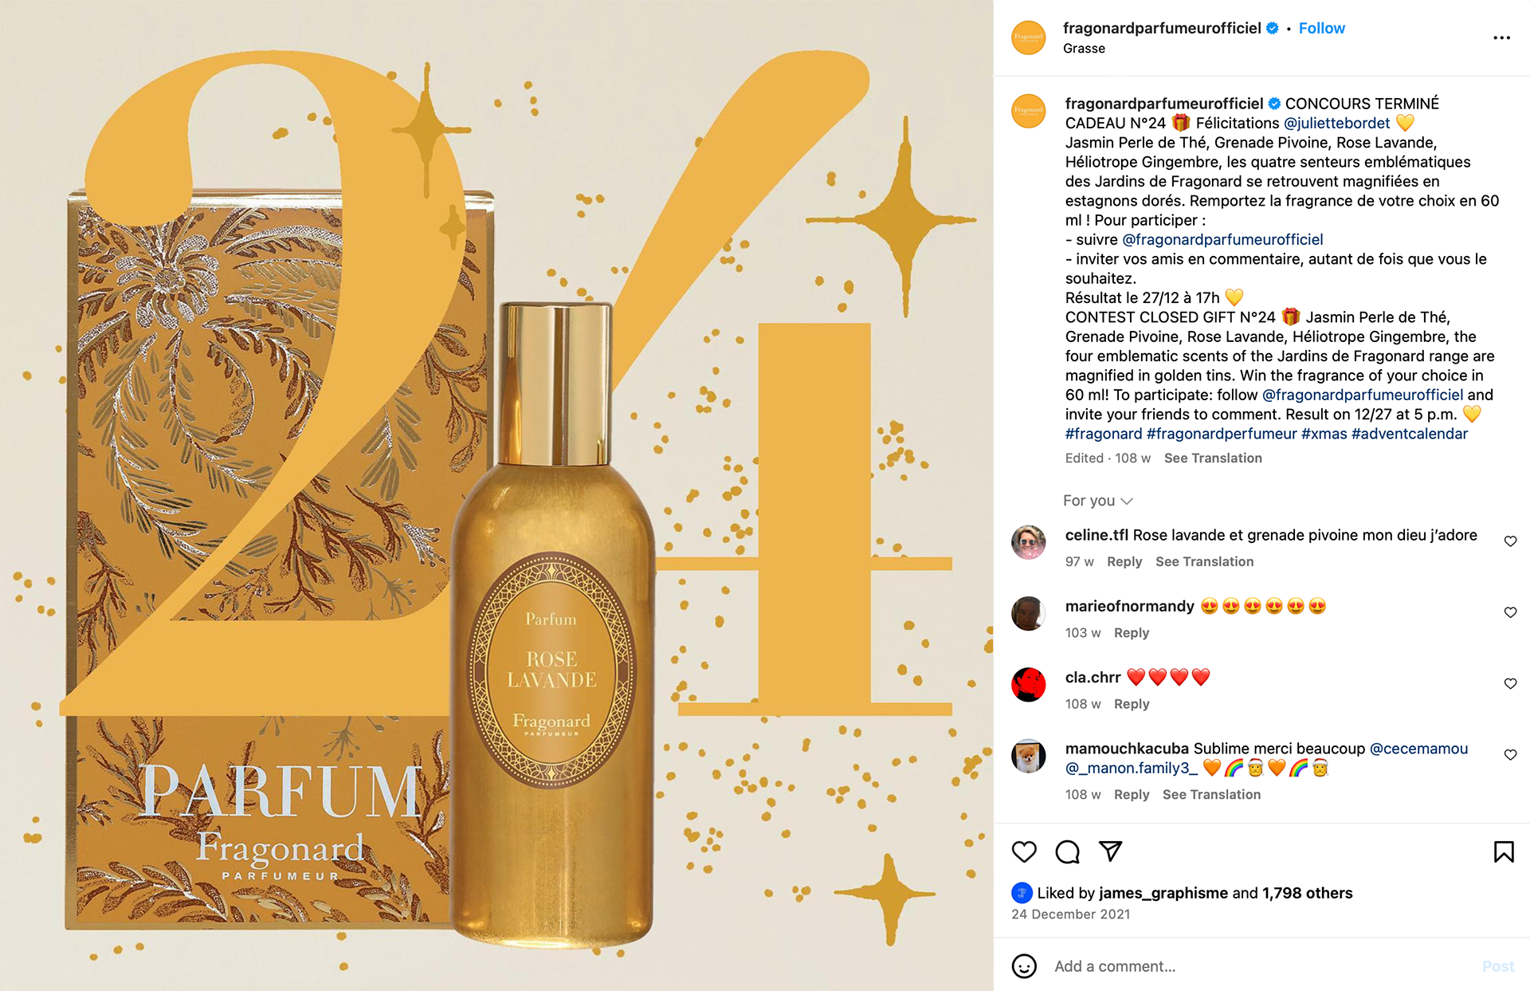Open emoji picker smiley icon
Screen dimensions: 1530x991
(1024, 966)
